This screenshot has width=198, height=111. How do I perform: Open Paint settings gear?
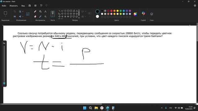(x=195, y=6)
